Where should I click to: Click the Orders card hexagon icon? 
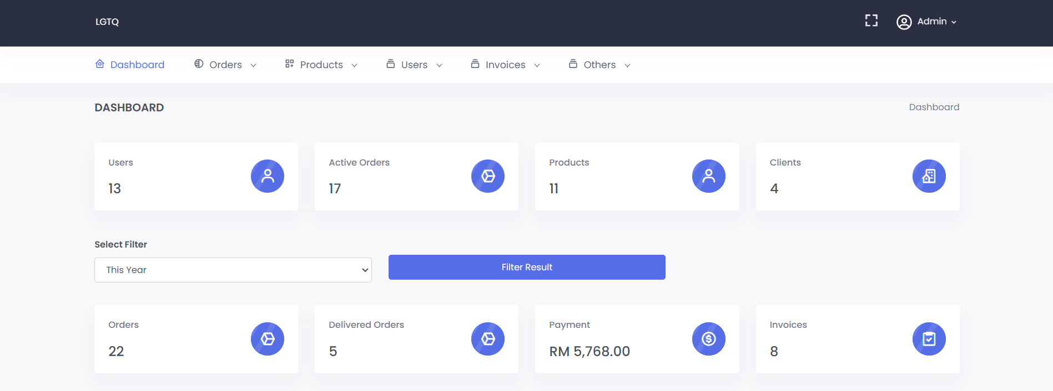tap(268, 339)
